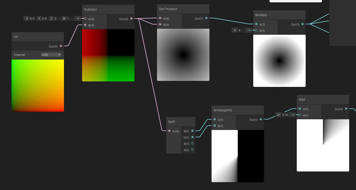This screenshot has width=356, height=190.
Task: Click the UV node Out(4) port
Action: tap(61, 46)
